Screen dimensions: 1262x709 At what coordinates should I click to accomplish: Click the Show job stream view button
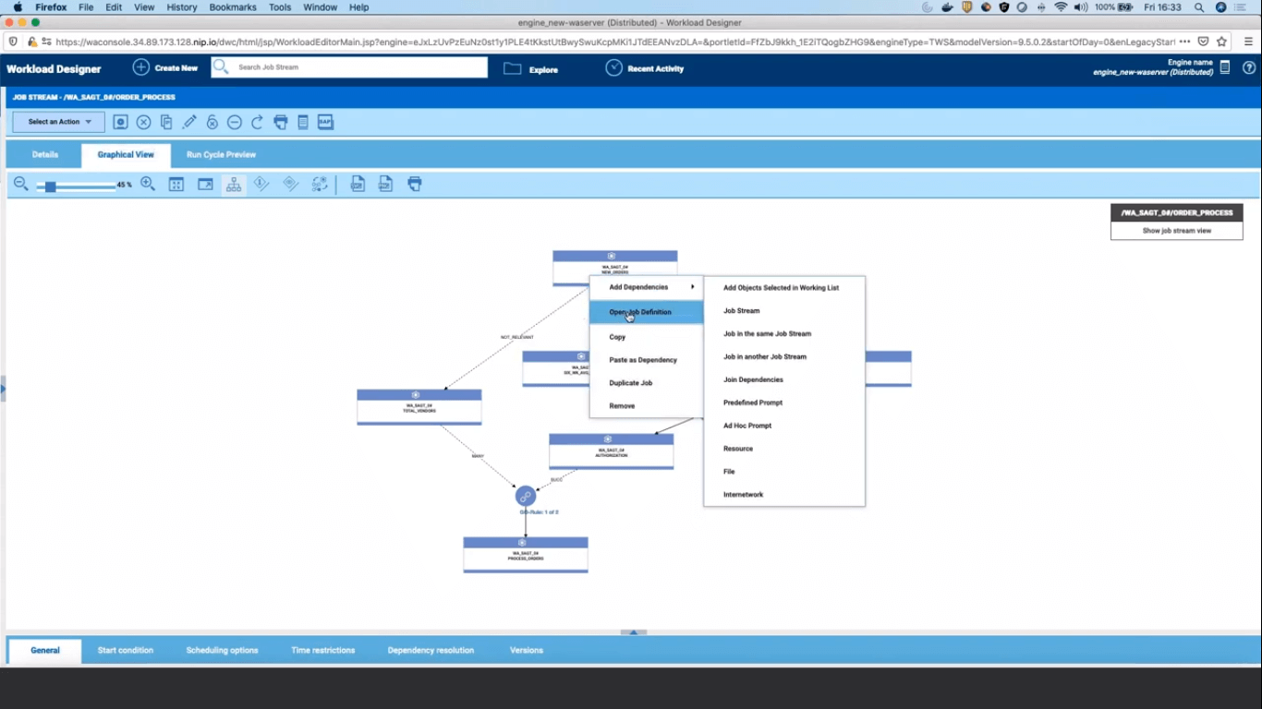coord(1176,231)
